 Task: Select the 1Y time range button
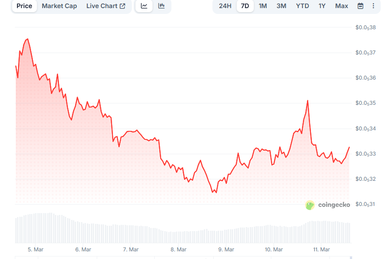[x=322, y=6]
